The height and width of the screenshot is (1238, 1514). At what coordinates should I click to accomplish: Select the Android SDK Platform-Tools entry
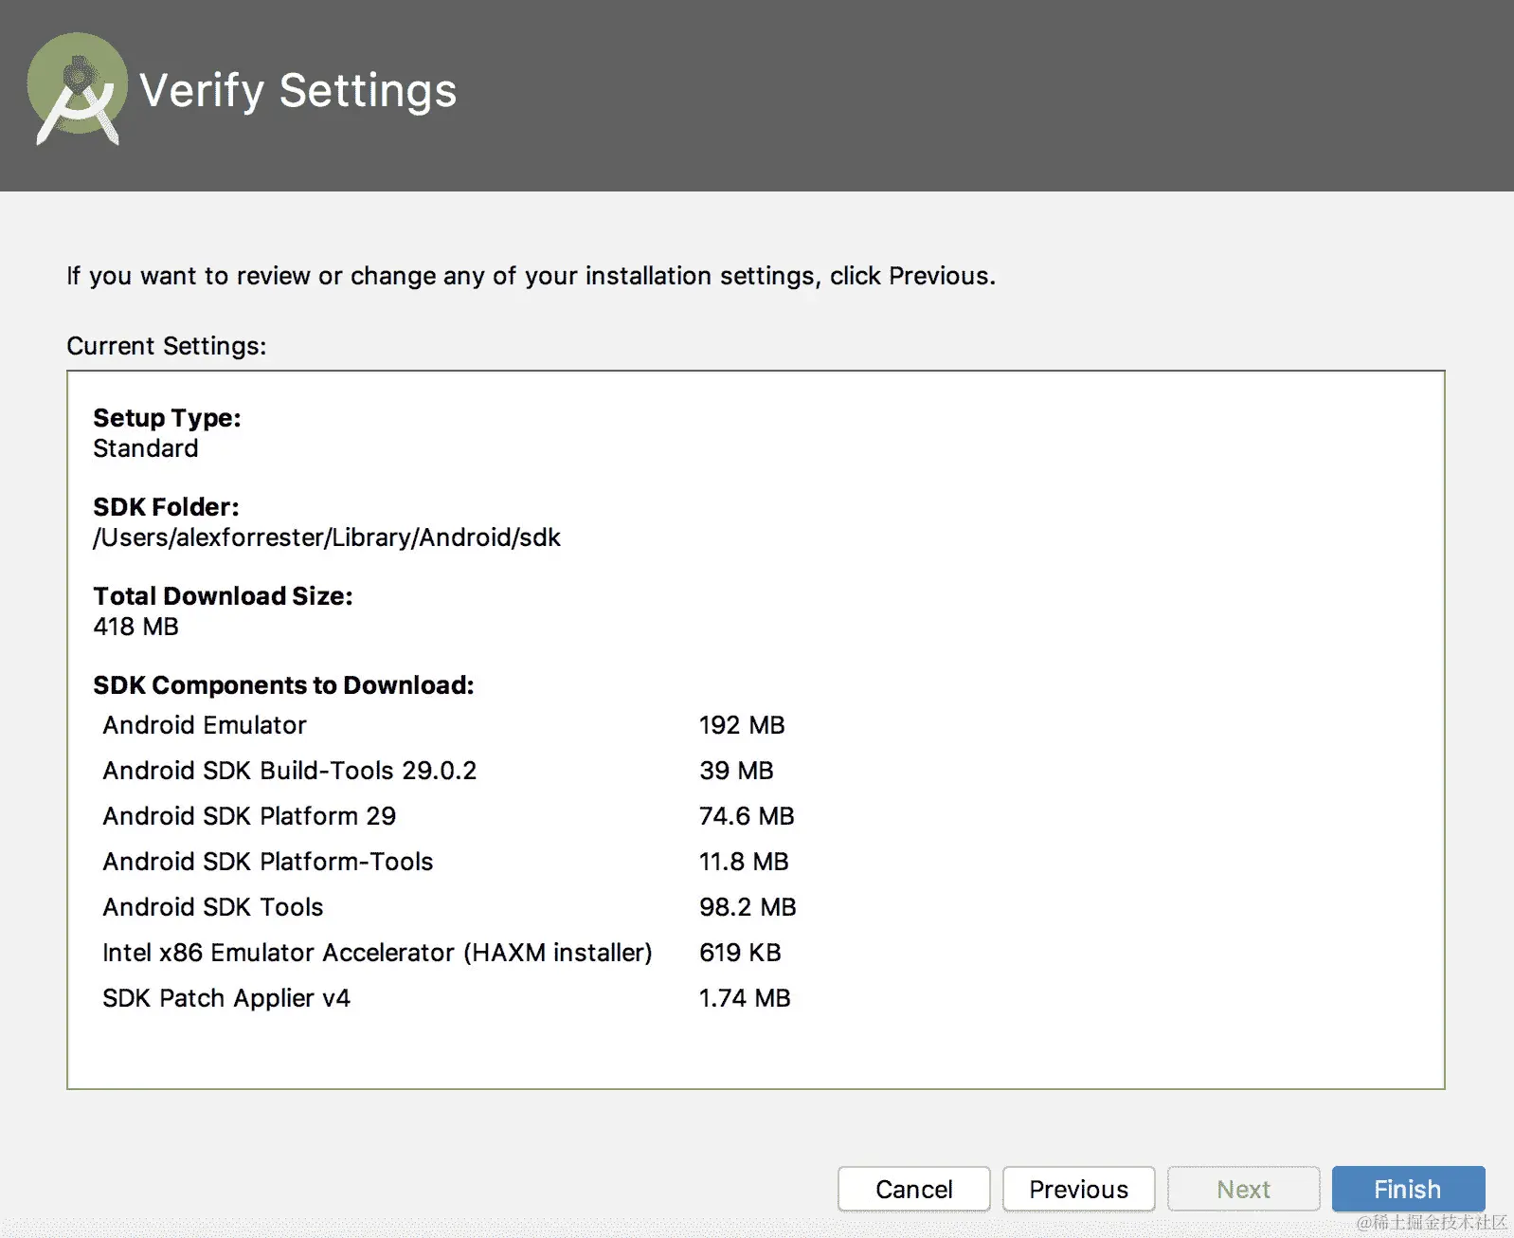point(267,862)
